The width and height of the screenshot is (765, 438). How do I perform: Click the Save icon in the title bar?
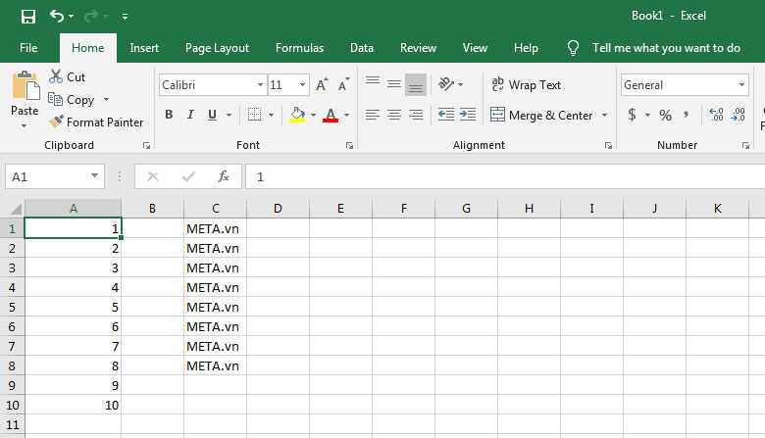click(x=28, y=17)
